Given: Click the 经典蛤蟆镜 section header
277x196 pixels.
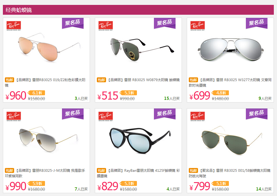Looking at the screenshot, I should [19, 10].
